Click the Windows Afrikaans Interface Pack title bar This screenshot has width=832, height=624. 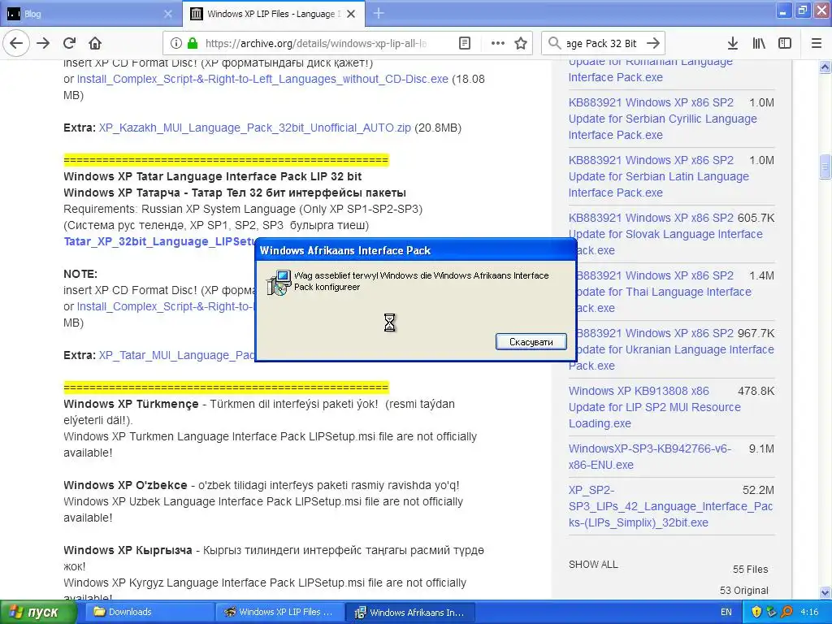[x=415, y=250]
